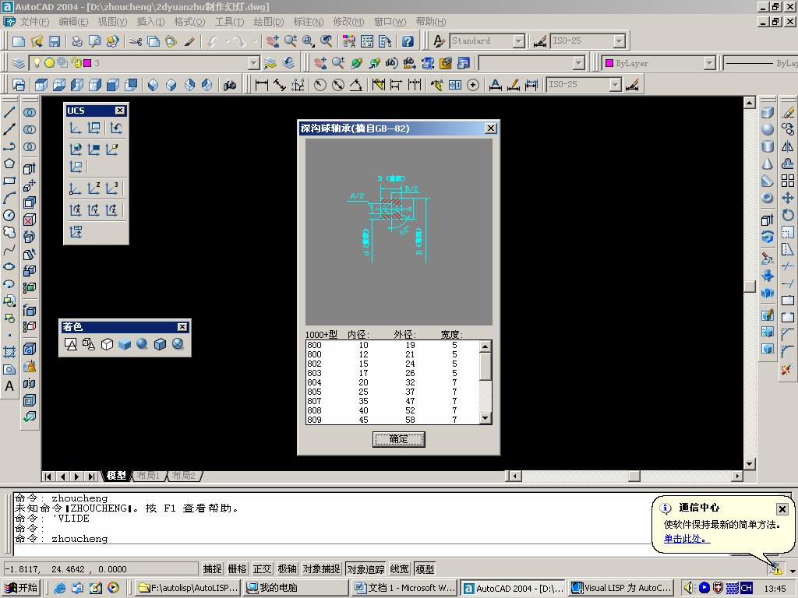The image size is (798, 598).
Task: Click the Layer Properties Manager icon
Action: (x=19, y=63)
